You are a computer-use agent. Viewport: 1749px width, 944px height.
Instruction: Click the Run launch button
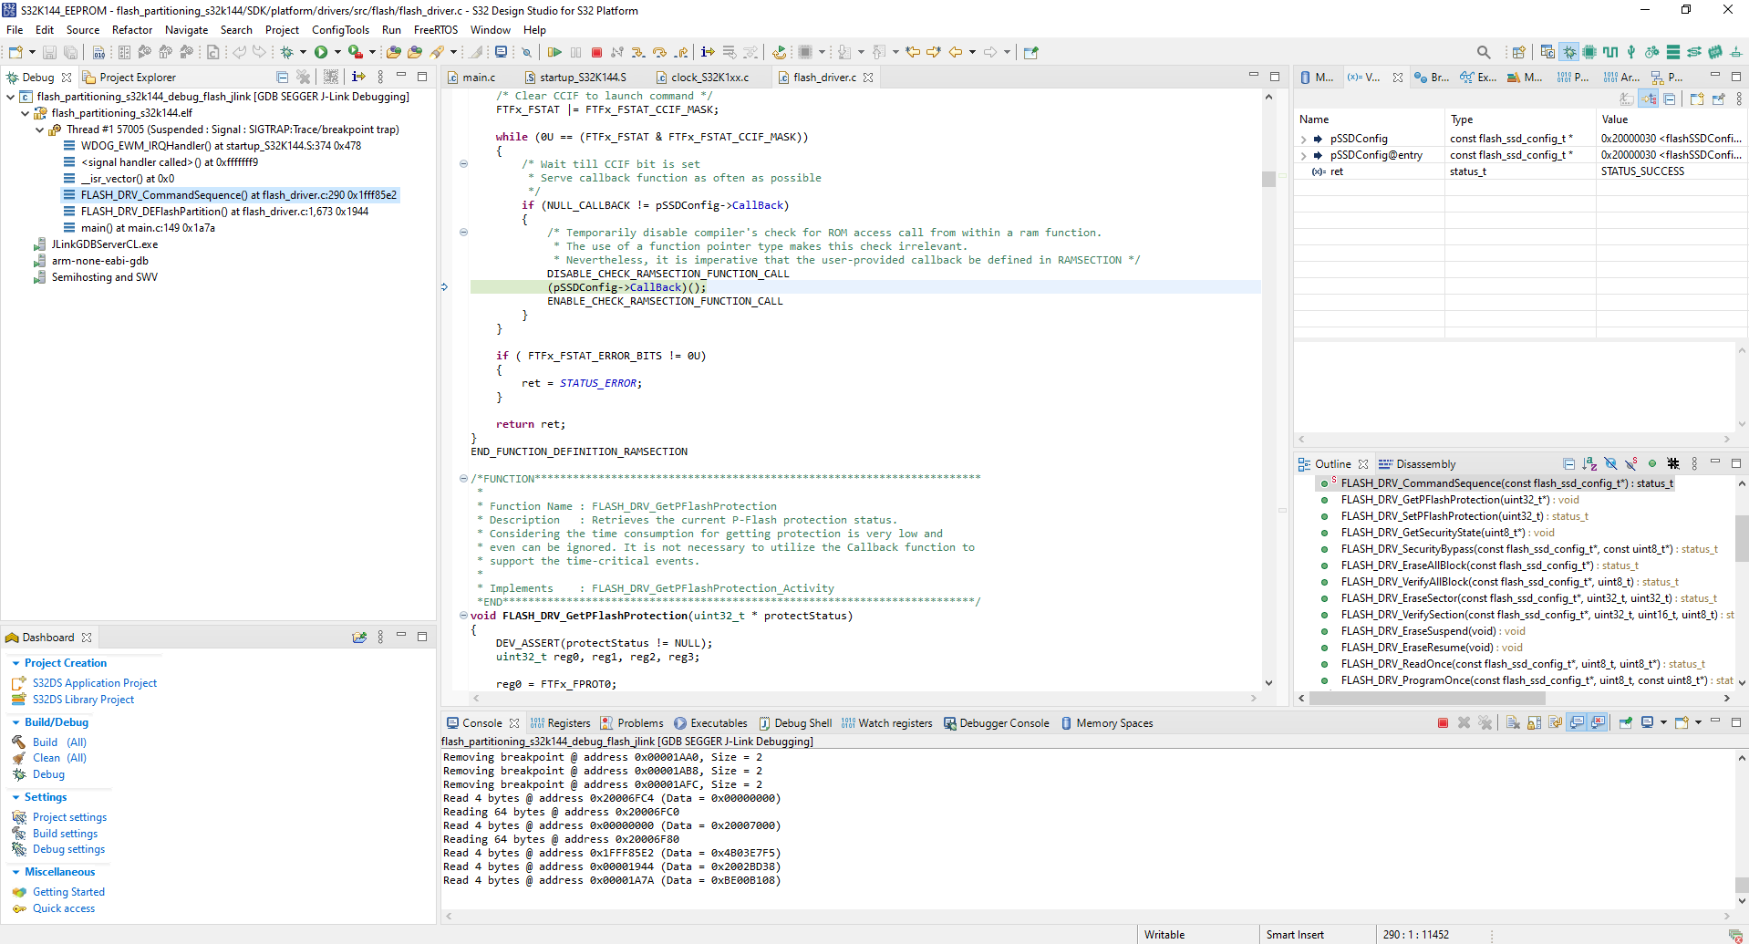[321, 53]
